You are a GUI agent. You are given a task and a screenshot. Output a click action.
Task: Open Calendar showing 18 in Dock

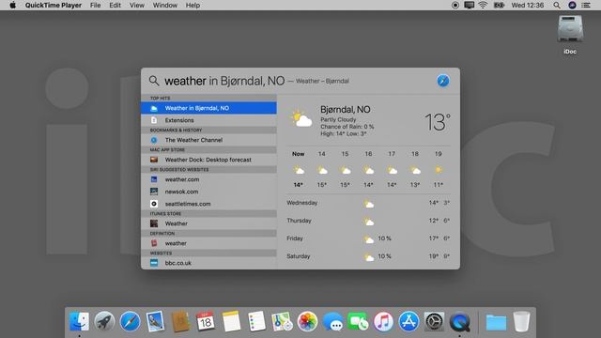click(x=206, y=321)
